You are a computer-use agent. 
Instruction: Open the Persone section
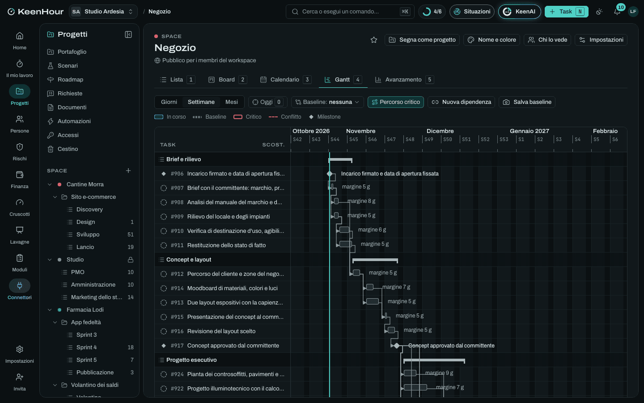[20, 124]
